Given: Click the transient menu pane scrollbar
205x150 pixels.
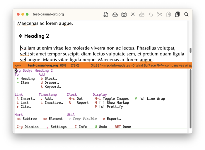Looking at the screenshot, I should [x=190, y=99].
